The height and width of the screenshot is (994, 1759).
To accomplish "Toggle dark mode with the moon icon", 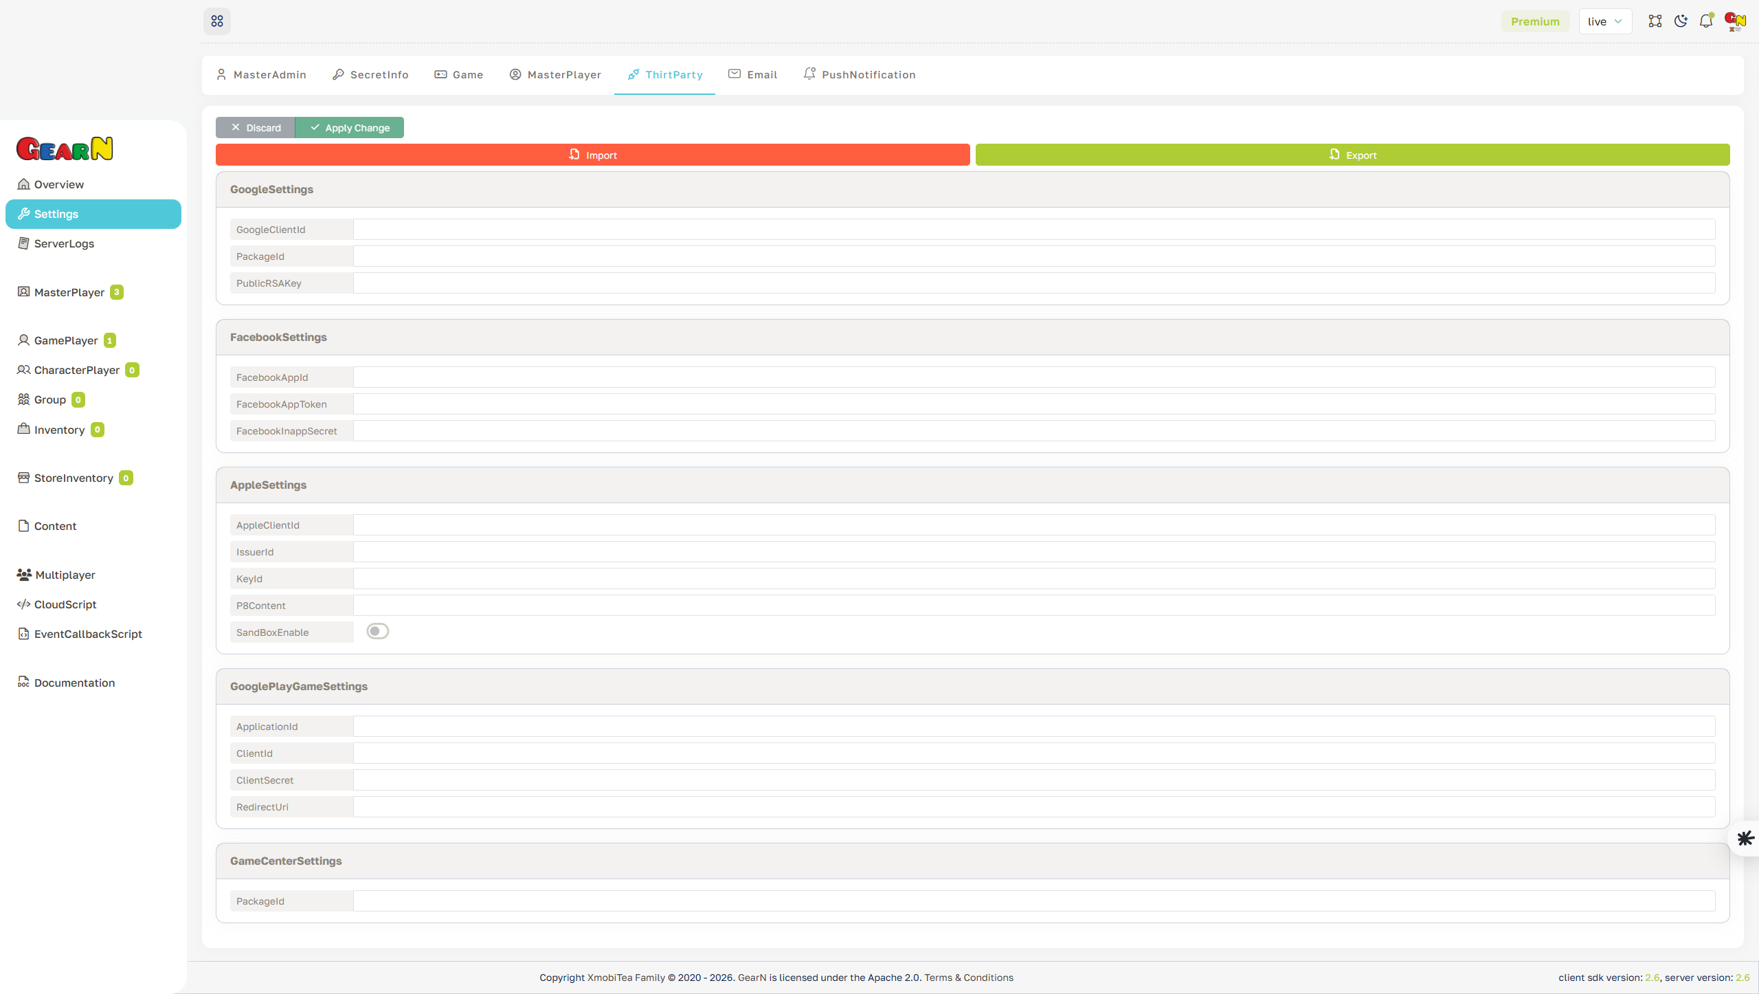I will tap(1680, 21).
